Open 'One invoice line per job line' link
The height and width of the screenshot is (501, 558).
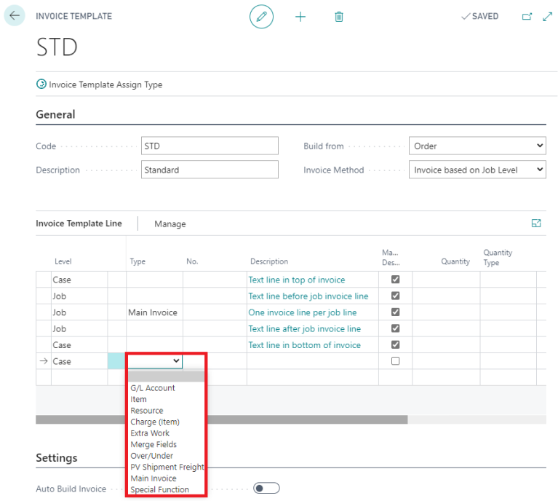pos(303,312)
